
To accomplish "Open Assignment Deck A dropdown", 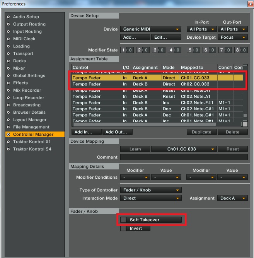I will tap(232, 198).
